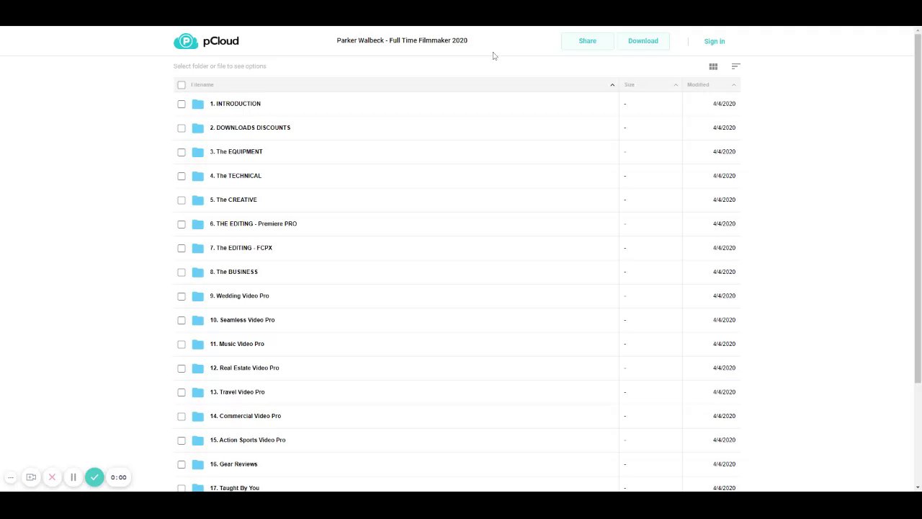This screenshot has width=922, height=519.
Task: Open the 12. Real Estate Video Pro folder
Action: pos(249,368)
